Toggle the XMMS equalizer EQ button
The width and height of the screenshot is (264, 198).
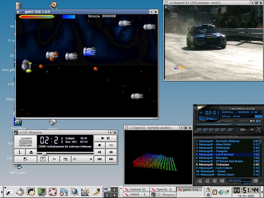[251, 121]
